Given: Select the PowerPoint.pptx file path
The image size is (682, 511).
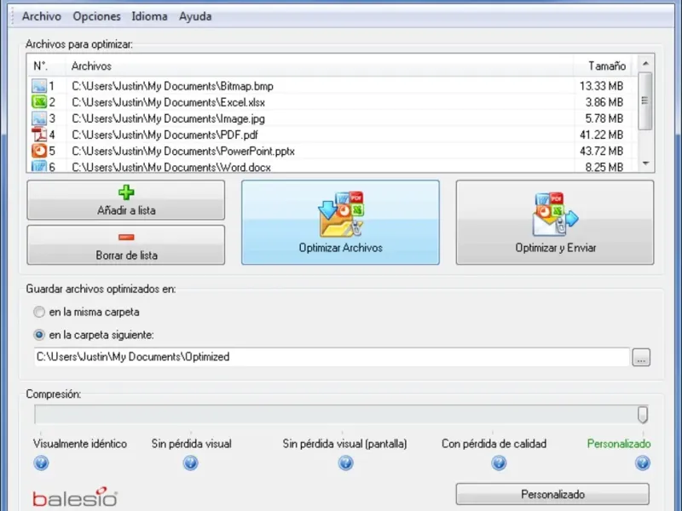Looking at the screenshot, I should 183,152.
